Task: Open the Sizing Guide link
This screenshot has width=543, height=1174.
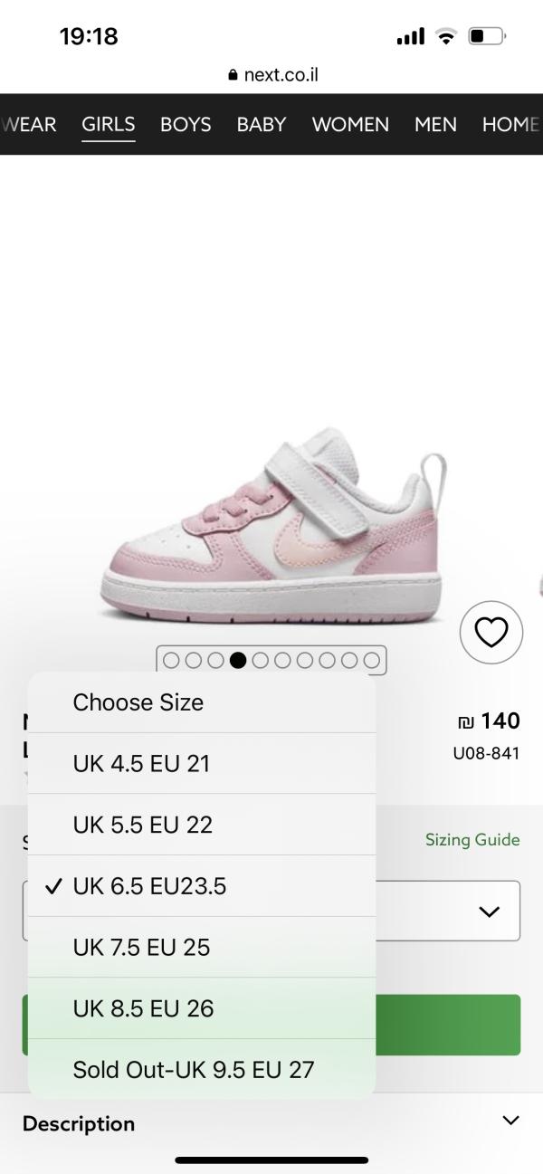Action: pos(472,840)
